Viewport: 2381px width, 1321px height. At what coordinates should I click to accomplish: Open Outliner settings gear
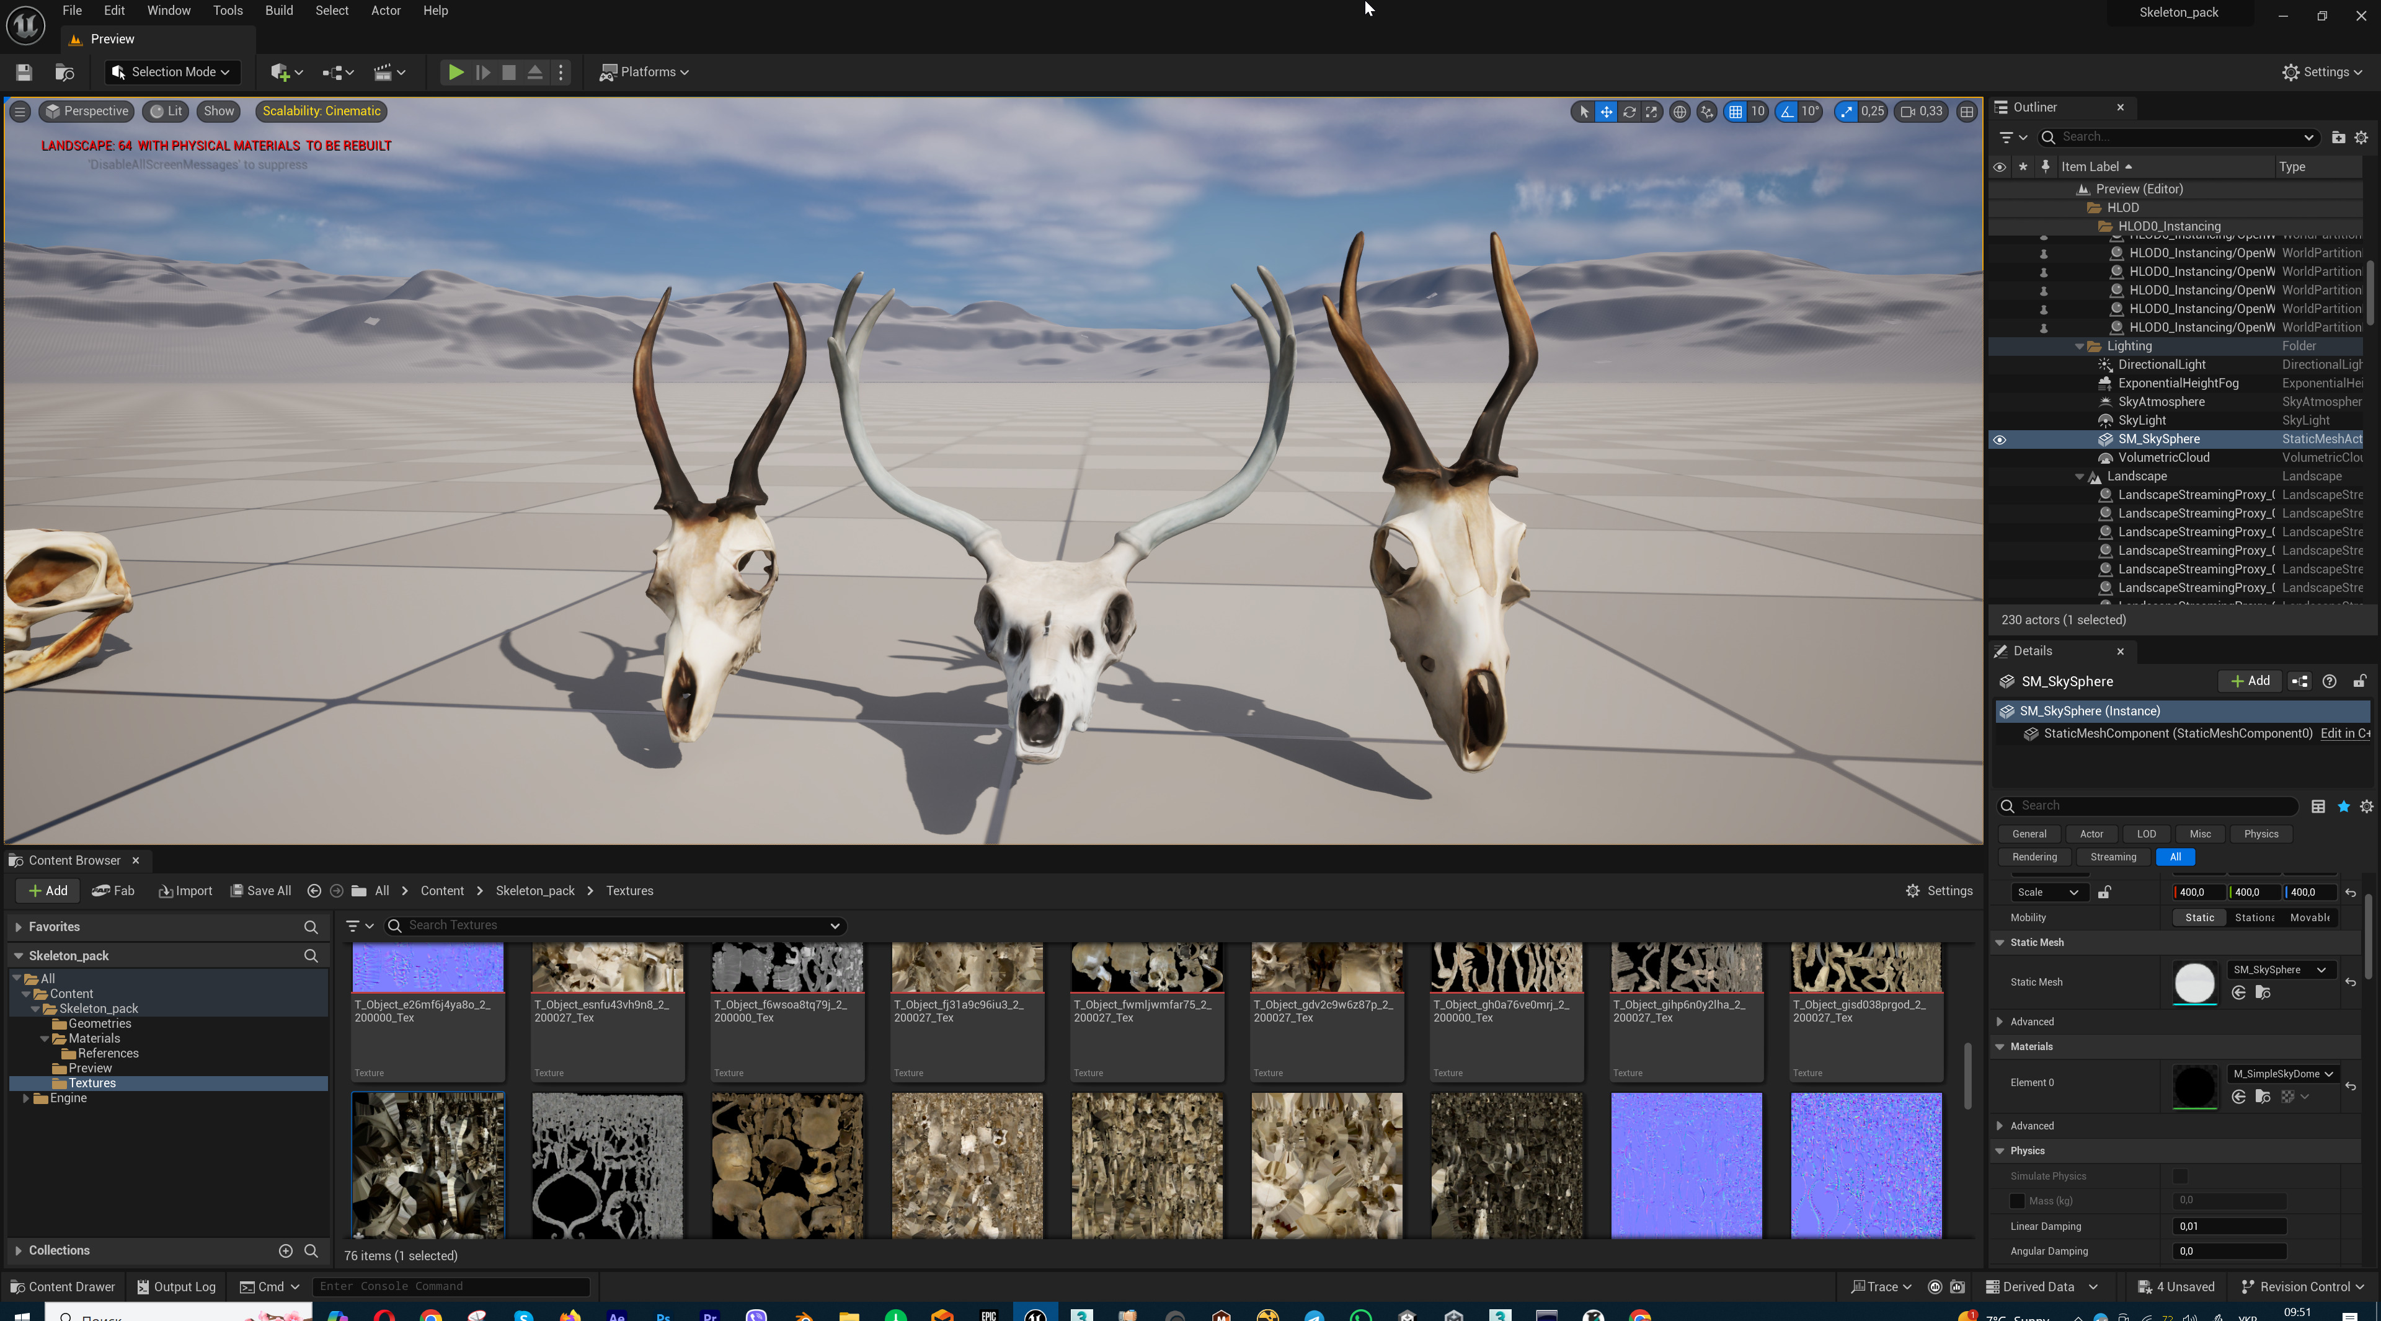(2361, 138)
